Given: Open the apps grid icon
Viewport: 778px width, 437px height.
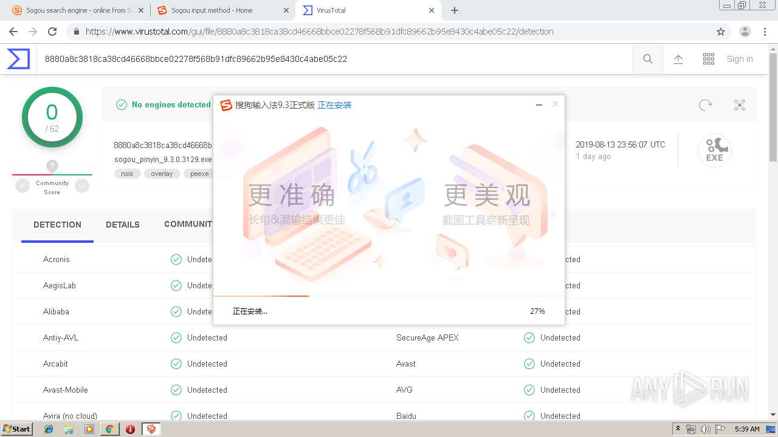Looking at the screenshot, I should pyautogui.click(x=709, y=59).
